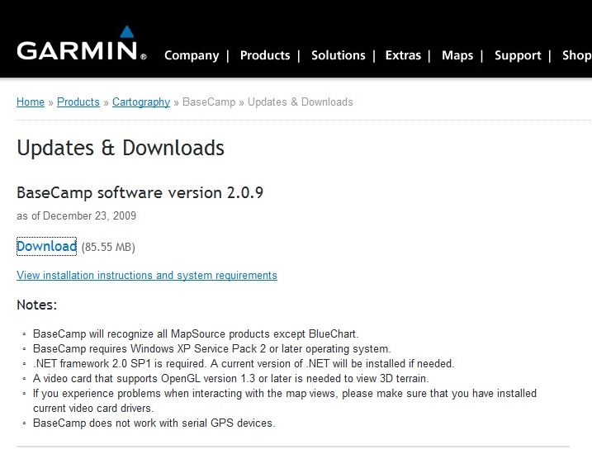The width and height of the screenshot is (592, 454).
Task: Click note about OpenGL version 1.3
Action: (x=230, y=379)
